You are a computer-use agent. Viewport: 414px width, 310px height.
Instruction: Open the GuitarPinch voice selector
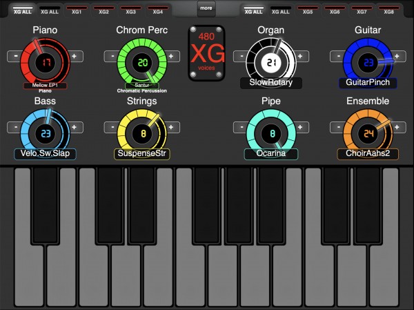368,83
